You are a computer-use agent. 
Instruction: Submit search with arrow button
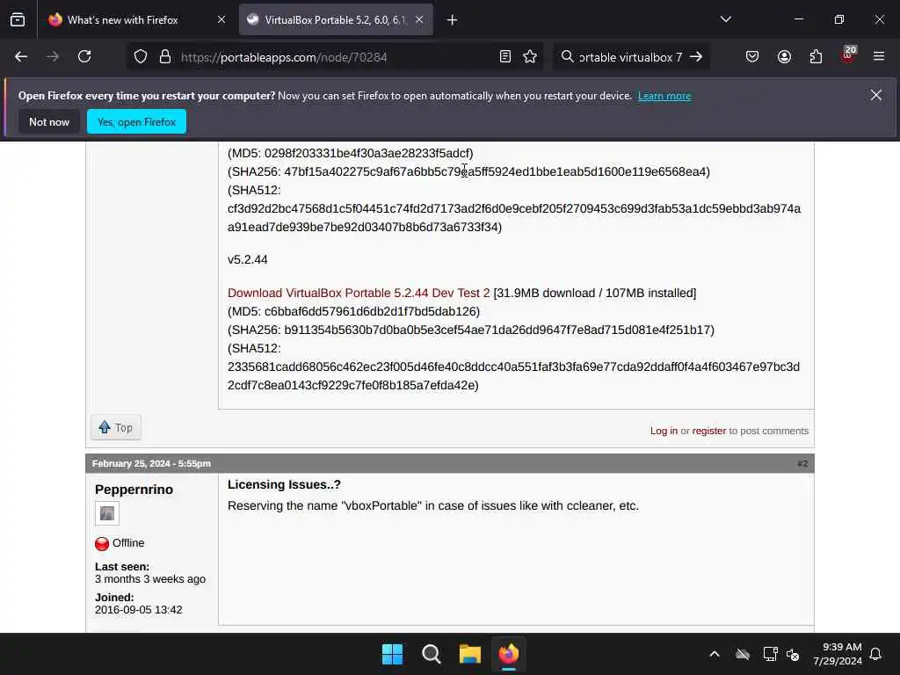(x=696, y=56)
